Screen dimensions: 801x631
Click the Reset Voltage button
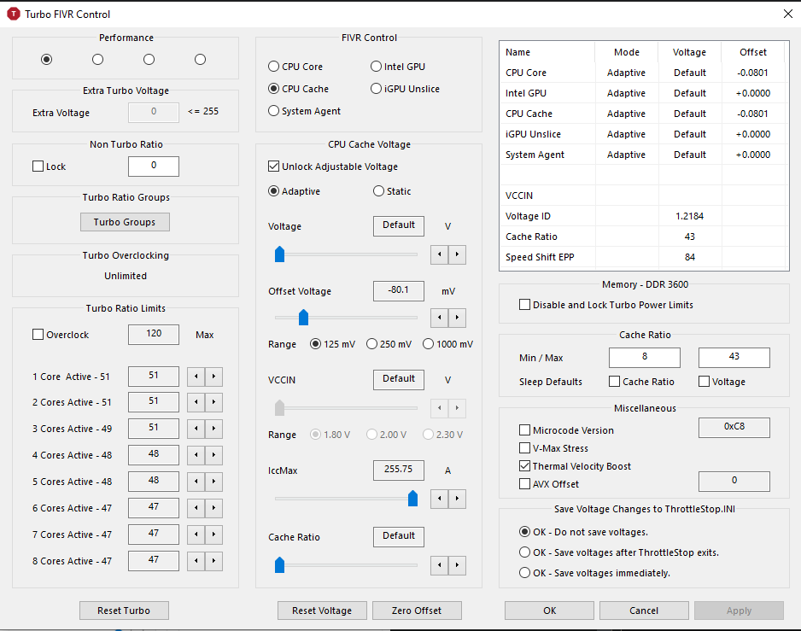pyautogui.click(x=322, y=611)
